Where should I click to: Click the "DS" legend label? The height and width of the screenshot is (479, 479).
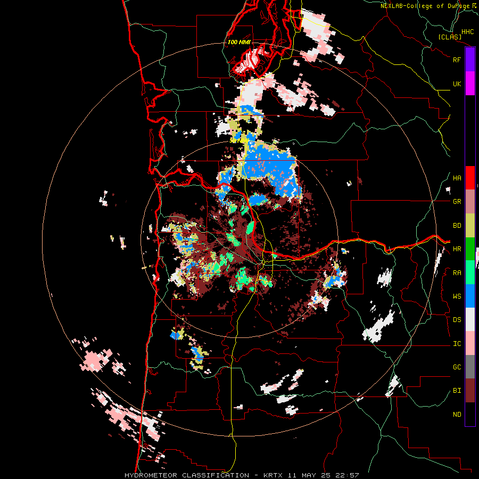(457, 320)
